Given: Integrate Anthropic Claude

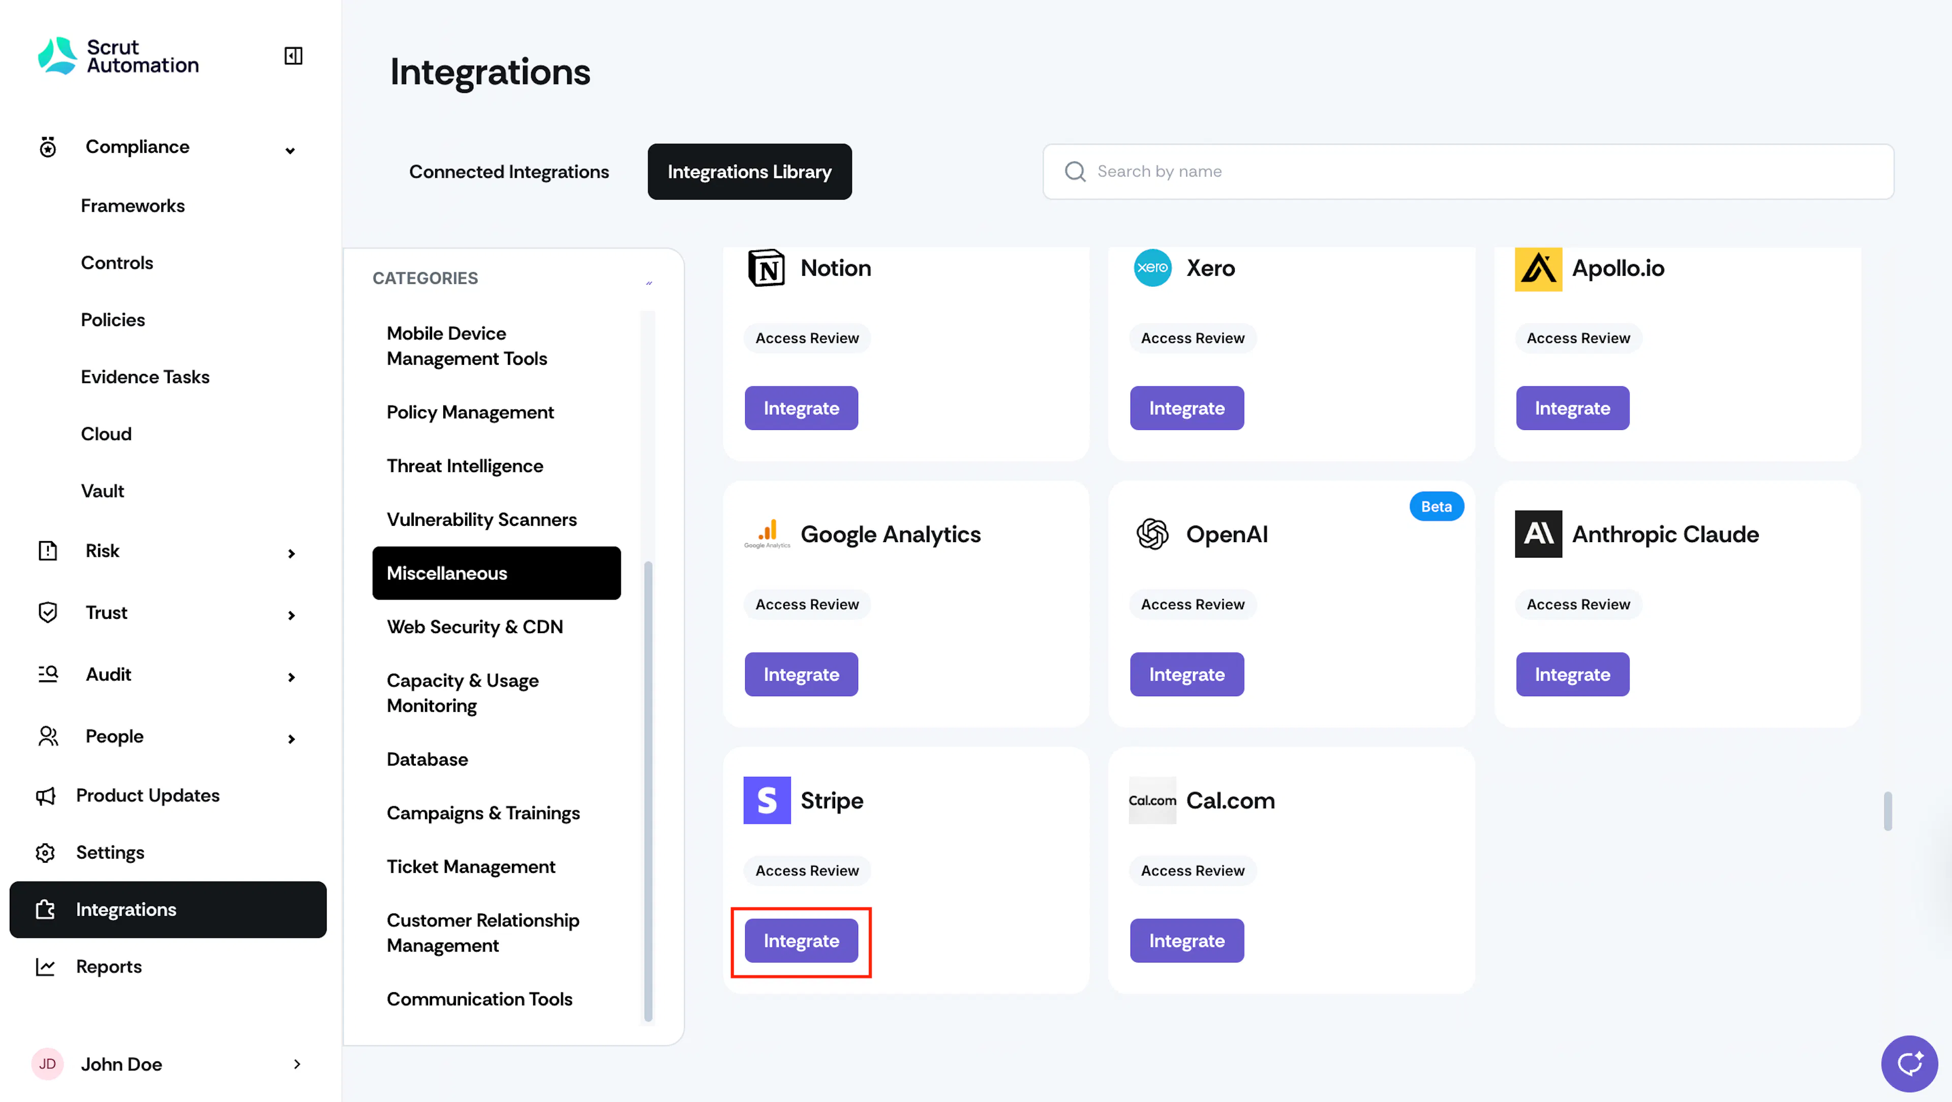Looking at the screenshot, I should pos(1572,674).
